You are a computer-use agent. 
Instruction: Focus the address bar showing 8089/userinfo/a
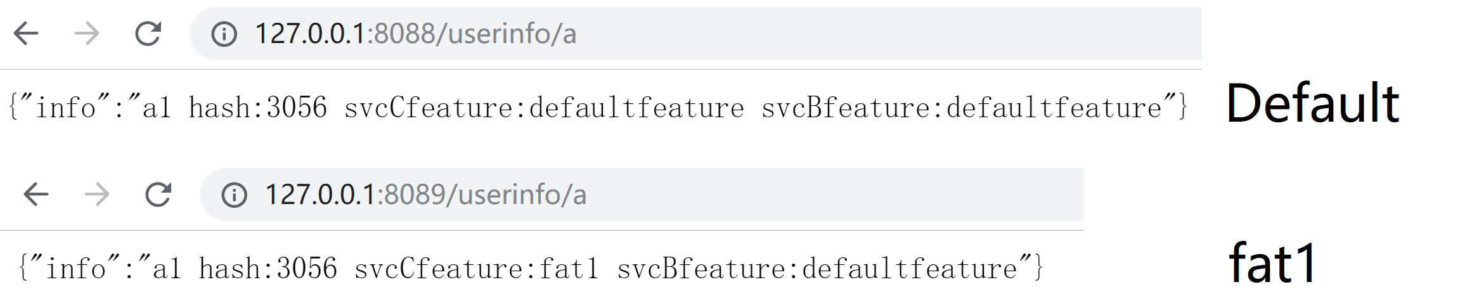click(x=642, y=194)
